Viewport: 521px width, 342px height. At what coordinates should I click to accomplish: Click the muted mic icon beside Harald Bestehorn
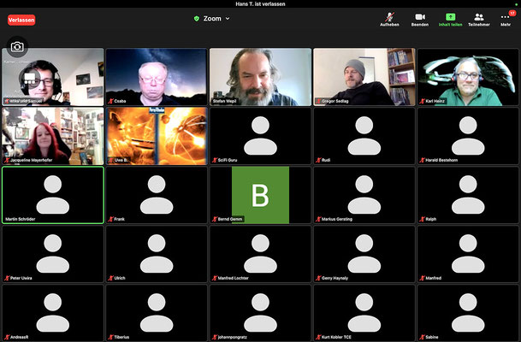coord(423,160)
